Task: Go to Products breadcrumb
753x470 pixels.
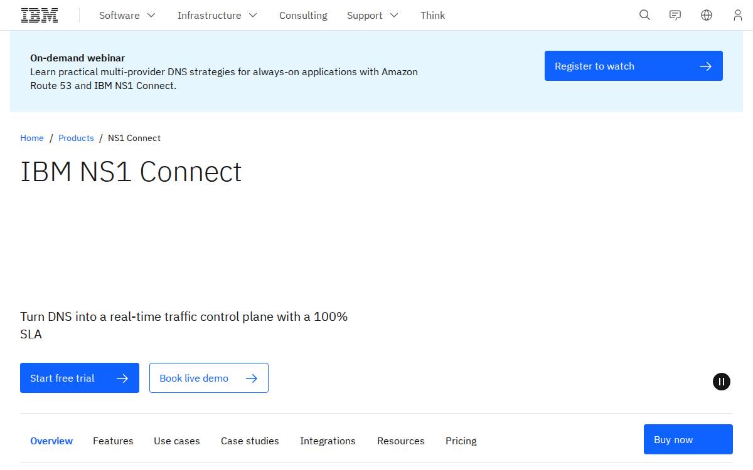Action: [x=76, y=138]
